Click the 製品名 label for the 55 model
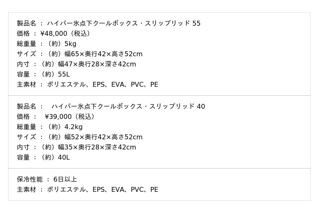 tap(26, 24)
